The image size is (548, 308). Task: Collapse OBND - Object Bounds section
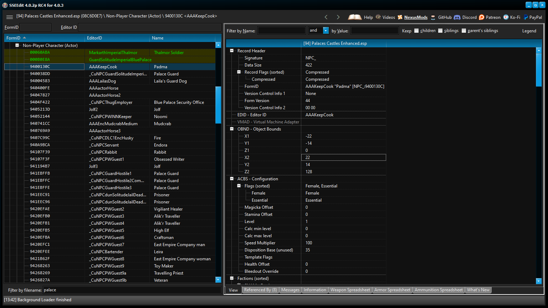click(231, 129)
